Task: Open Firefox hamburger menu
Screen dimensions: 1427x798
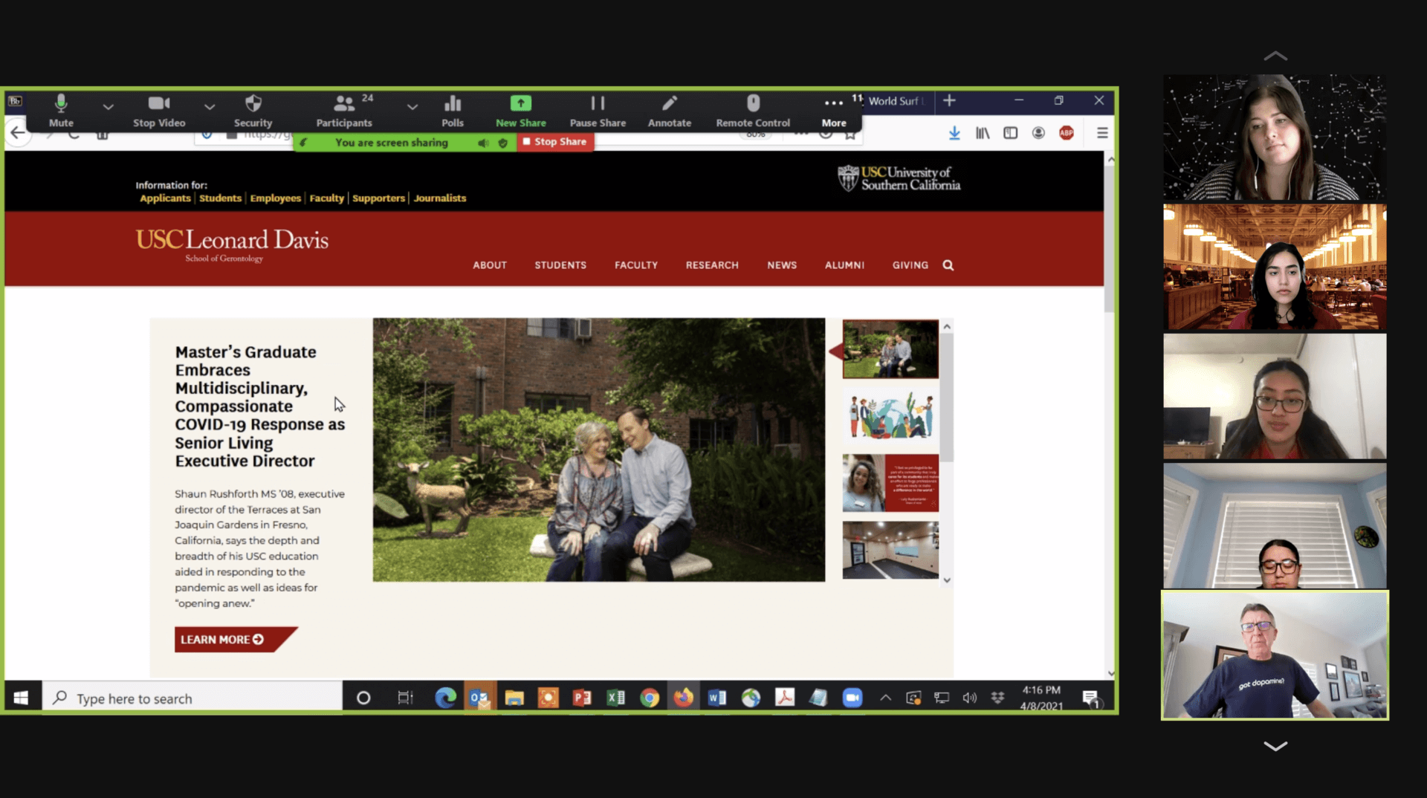Action: tap(1102, 133)
